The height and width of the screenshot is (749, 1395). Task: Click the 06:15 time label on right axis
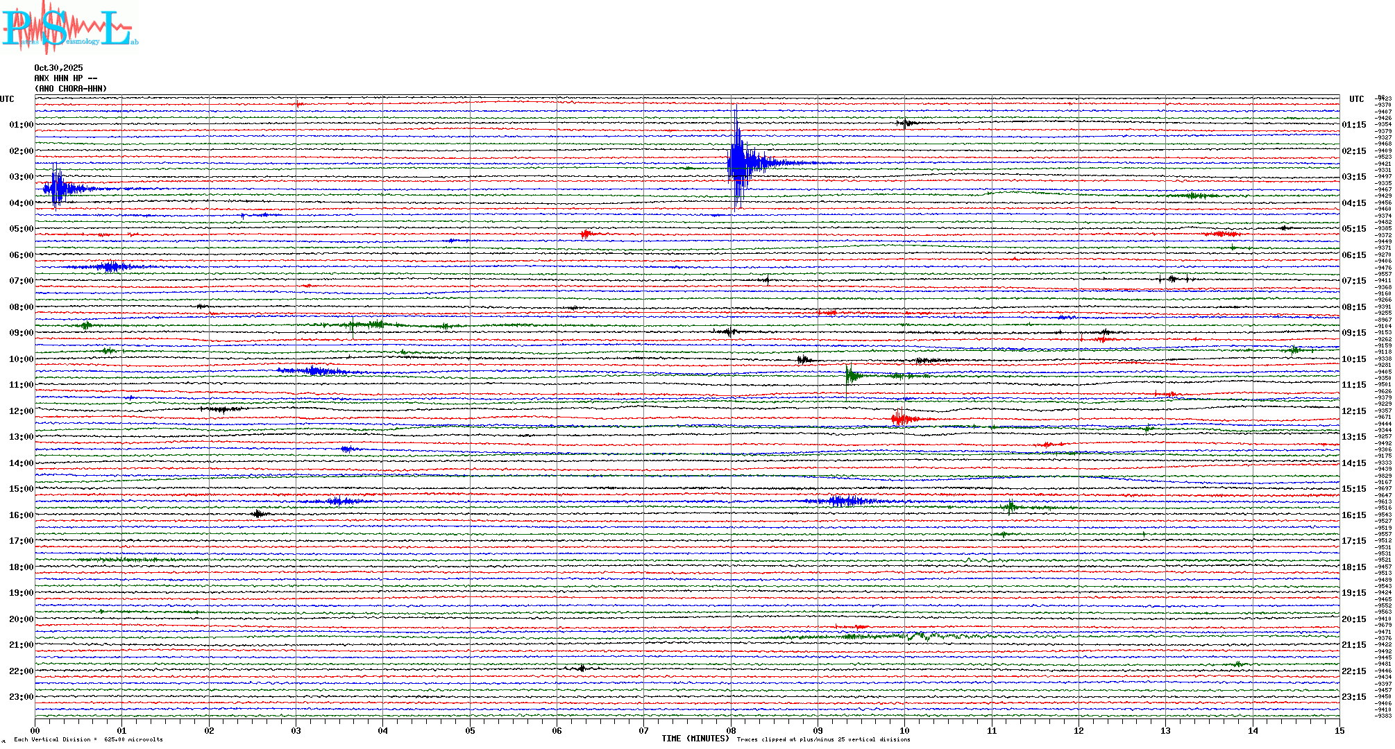(1353, 255)
